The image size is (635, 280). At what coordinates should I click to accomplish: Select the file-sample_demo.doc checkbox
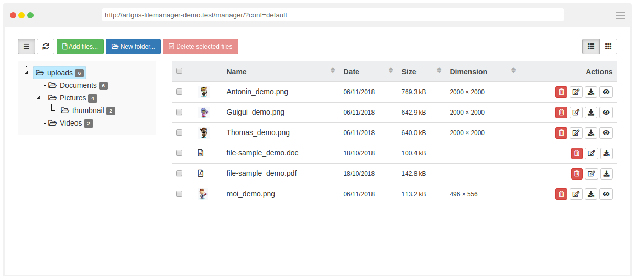[x=179, y=153]
